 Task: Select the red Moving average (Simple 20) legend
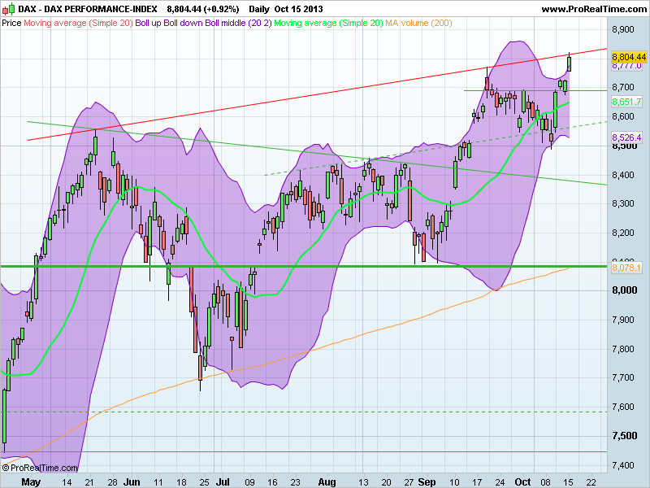[x=78, y=23]
